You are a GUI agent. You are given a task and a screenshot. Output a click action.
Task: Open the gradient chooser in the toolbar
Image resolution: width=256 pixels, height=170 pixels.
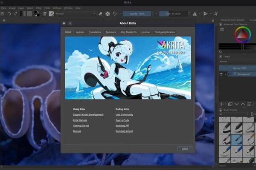[x=23, y=14]
